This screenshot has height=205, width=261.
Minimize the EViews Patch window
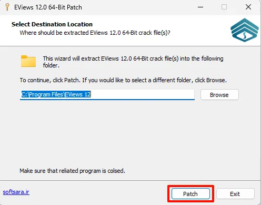point(200,7)
